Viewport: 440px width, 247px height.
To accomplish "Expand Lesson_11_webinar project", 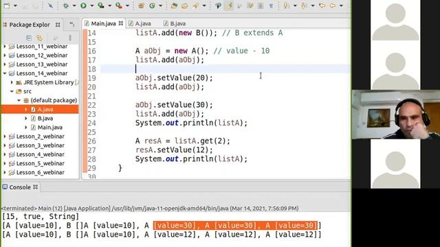I will [5, 46].
